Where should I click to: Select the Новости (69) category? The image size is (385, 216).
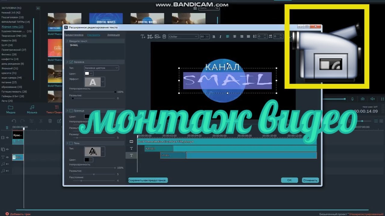(9, 40)
